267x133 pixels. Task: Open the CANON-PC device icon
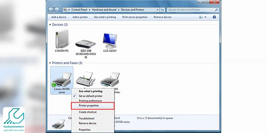62,39
